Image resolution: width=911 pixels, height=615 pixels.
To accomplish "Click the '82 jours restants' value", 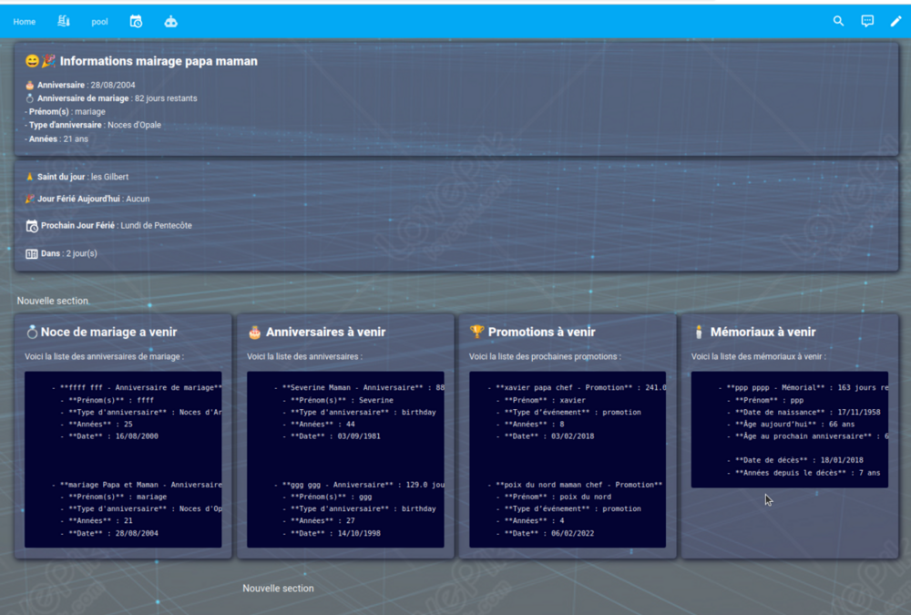I will pos(166,98).
